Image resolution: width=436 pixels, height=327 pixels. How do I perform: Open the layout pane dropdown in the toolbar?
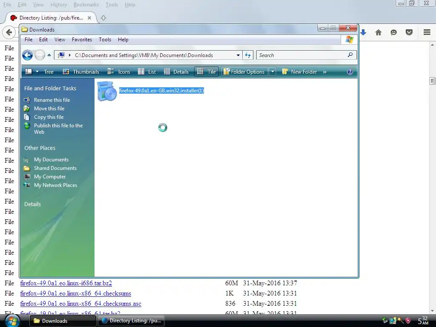click(37, 72)
